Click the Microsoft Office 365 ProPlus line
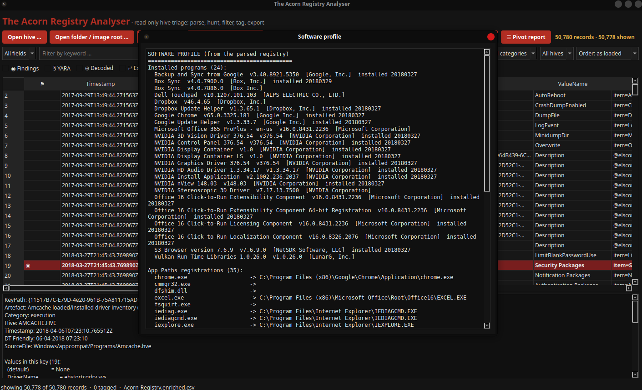The height and width of the screenshot is (390, 642). [282, 129]
